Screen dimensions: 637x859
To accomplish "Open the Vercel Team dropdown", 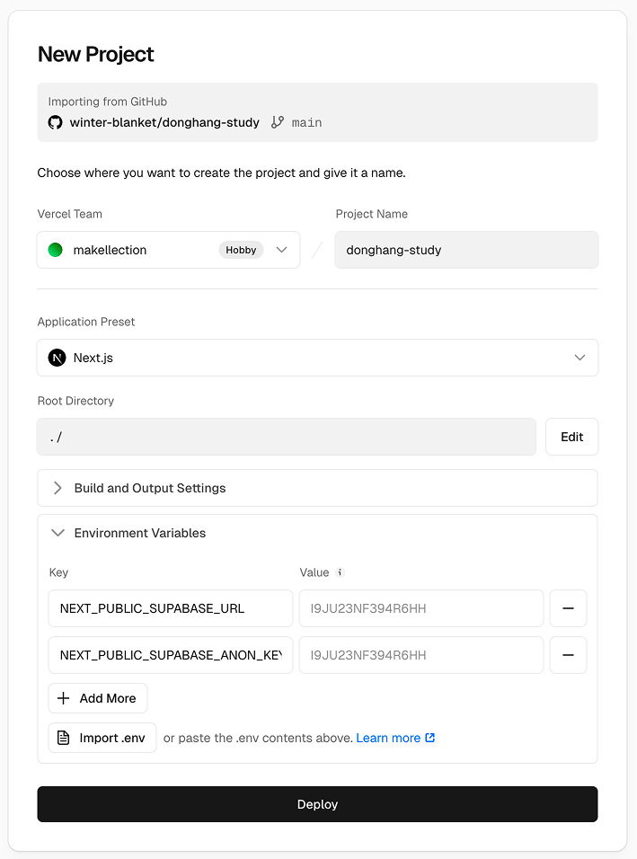I will (169, 250).
